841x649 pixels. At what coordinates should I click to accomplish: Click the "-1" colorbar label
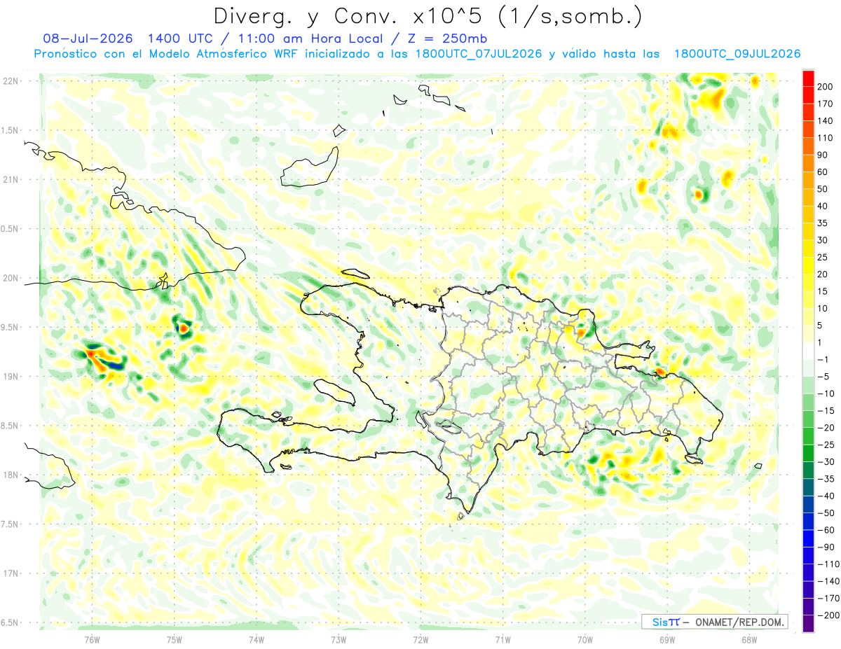[x=824, y=359]
